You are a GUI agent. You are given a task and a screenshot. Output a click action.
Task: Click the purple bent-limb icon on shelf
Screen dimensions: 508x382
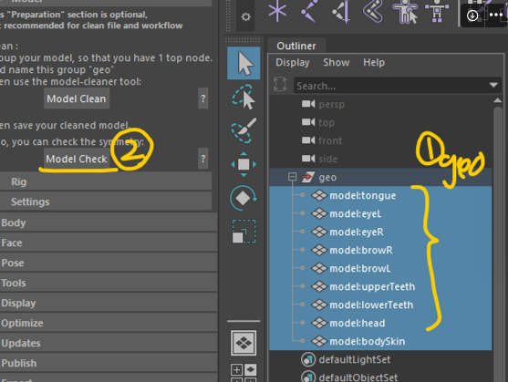click(373, 11)
